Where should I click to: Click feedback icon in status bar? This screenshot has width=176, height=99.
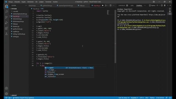(x=167, y=98)
